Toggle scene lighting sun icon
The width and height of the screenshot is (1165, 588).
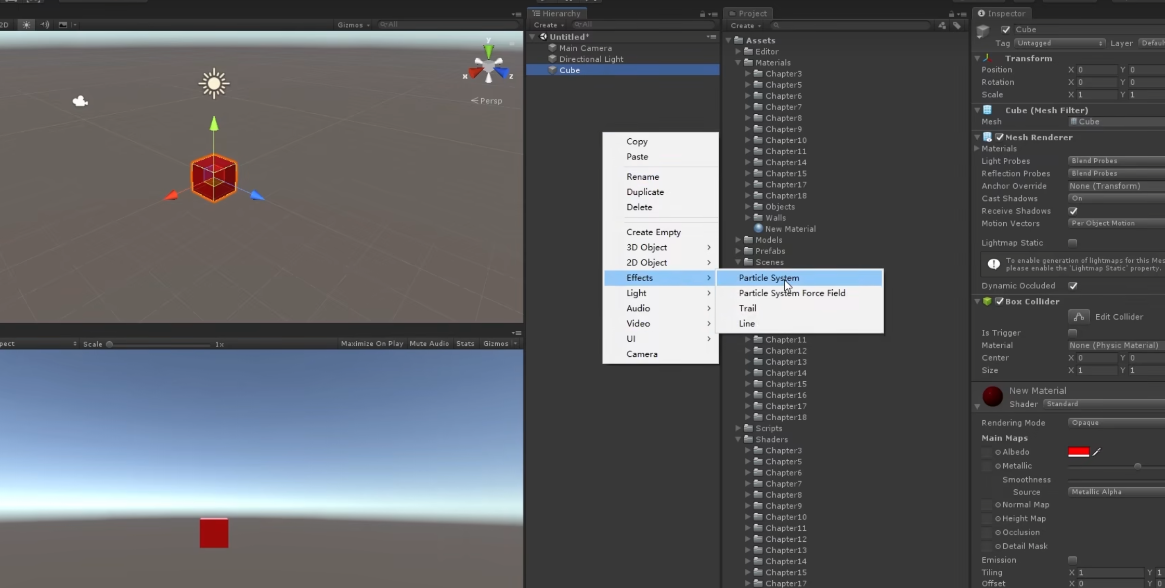click(26, 24)
